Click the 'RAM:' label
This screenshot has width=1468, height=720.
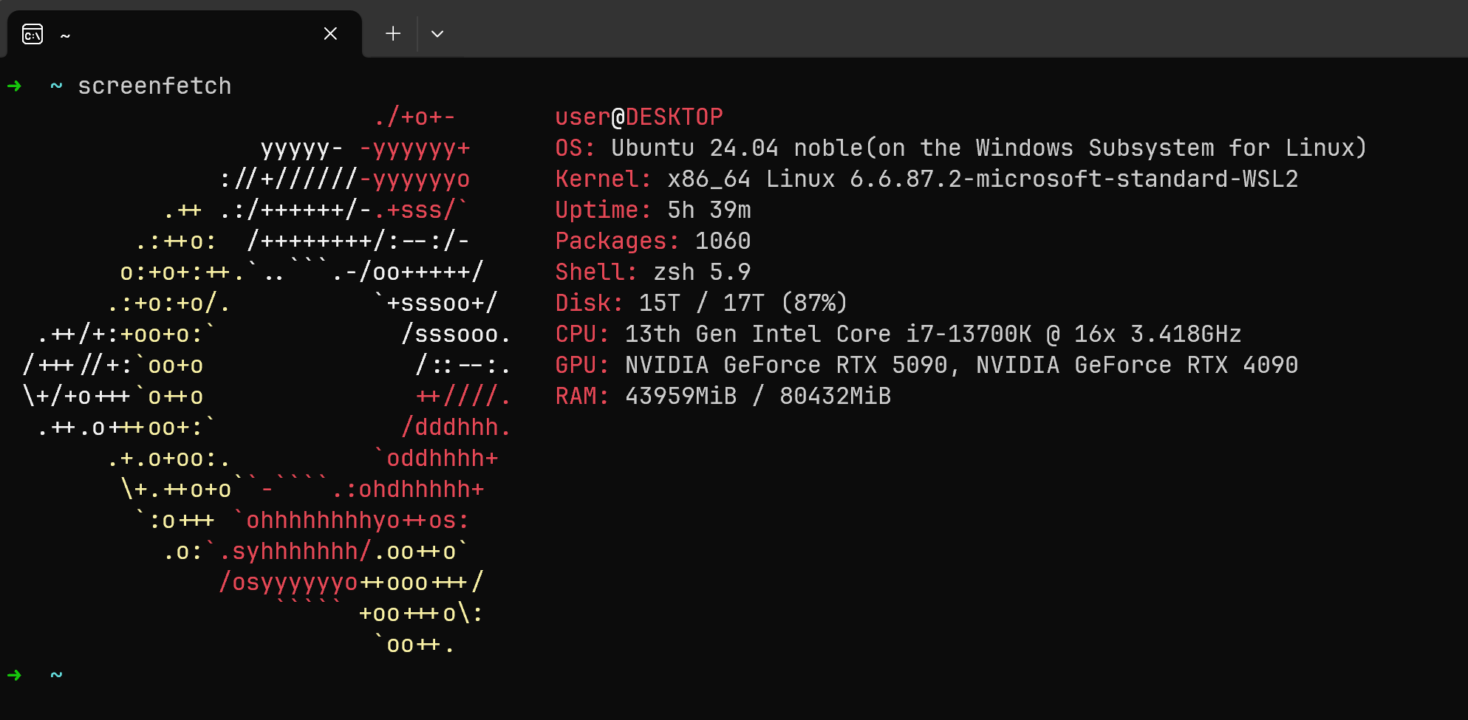point(582,397)
